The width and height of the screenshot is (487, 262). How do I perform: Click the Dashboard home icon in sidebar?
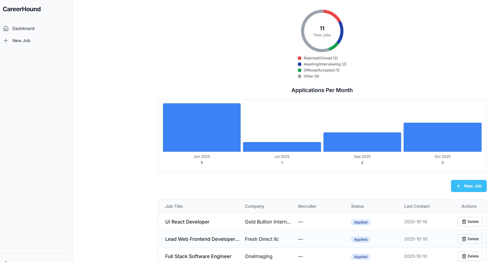[x=6, y=28]
